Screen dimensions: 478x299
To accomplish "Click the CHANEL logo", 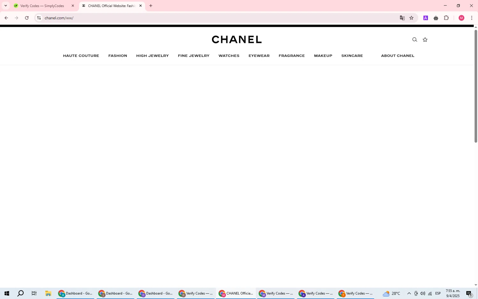I will coord(237,40).
